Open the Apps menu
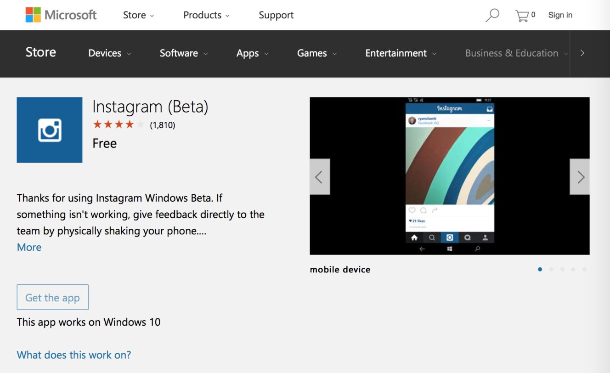Viewport: 610px width, 373px height. point(252,53)
